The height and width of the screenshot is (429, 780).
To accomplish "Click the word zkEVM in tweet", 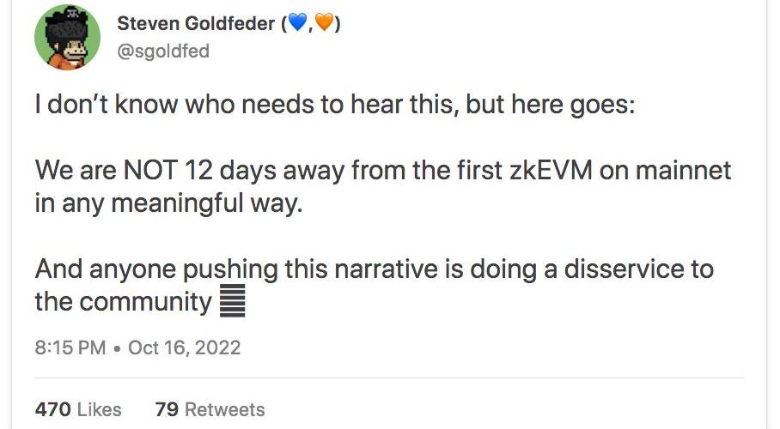I will click(x=551, y=171).
